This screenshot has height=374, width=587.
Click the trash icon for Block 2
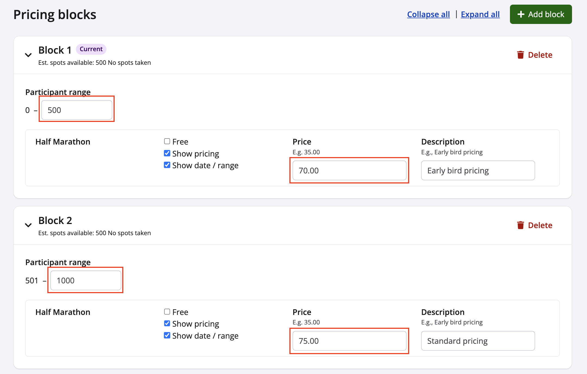520,225
